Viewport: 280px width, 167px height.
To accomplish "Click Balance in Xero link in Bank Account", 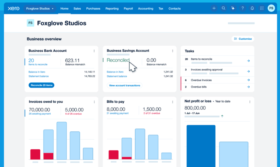I will [x=37, y=72].
